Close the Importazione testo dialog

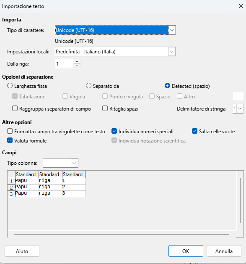point(241,6)
